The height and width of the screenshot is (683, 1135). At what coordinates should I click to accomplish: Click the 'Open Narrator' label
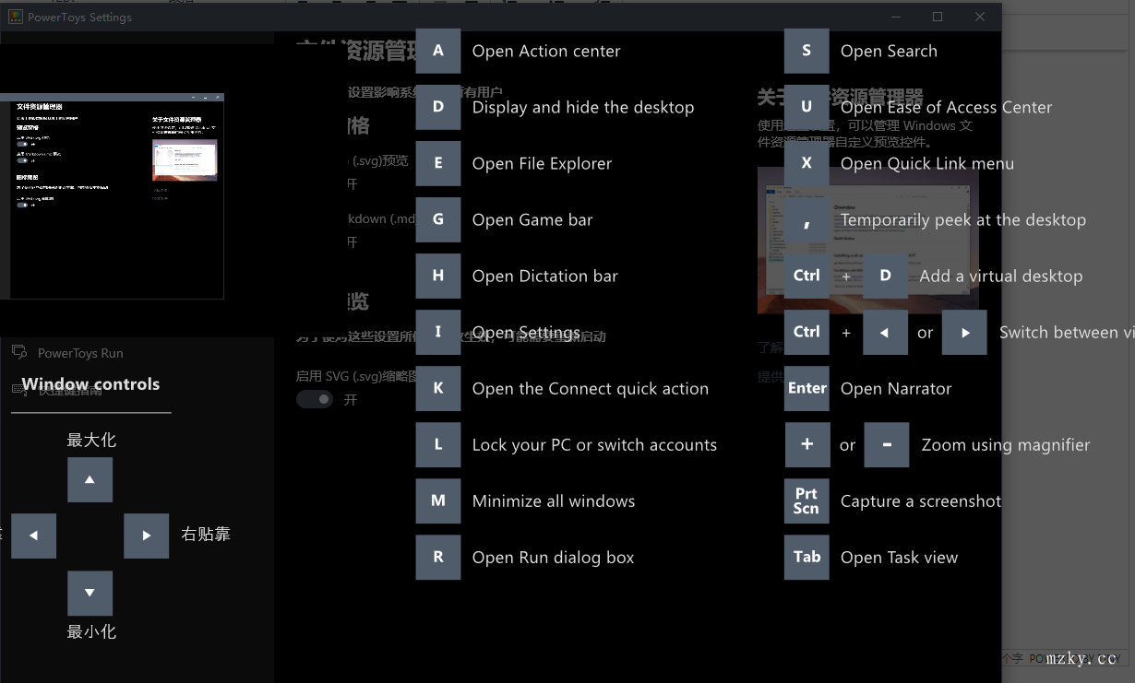(x=896, y=388)
